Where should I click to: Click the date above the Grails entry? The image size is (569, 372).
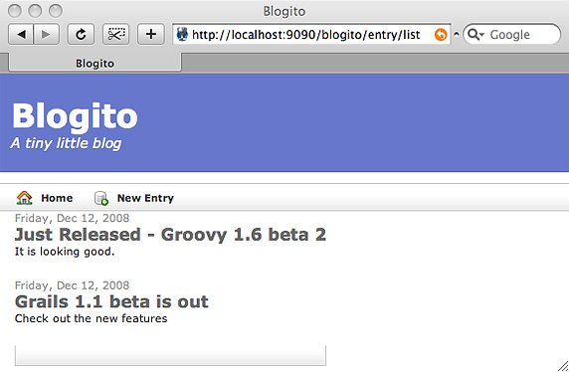point(72,285)
